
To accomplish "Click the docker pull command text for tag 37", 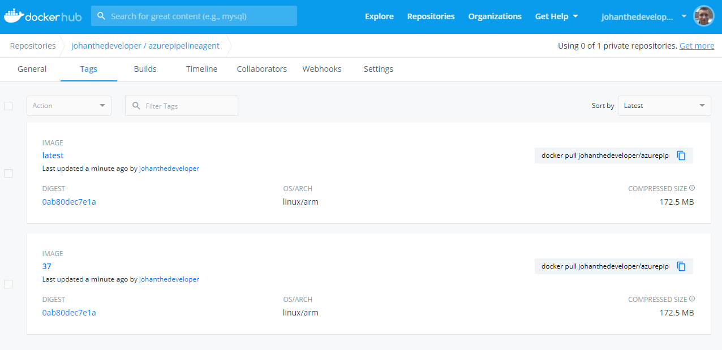I will click(x=605, y=266).
